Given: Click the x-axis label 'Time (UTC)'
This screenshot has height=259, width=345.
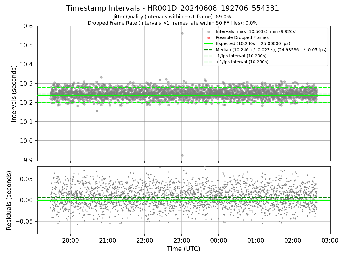Looking at the screenshot, I should 184,249.
